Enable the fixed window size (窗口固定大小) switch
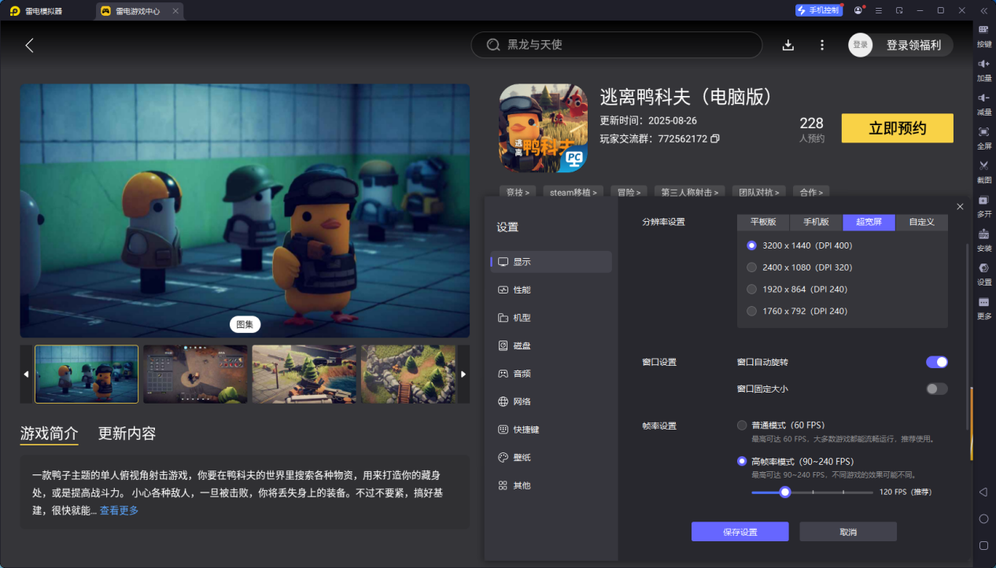Viewport: 996px width, 568px height. [x=936, y=389]
